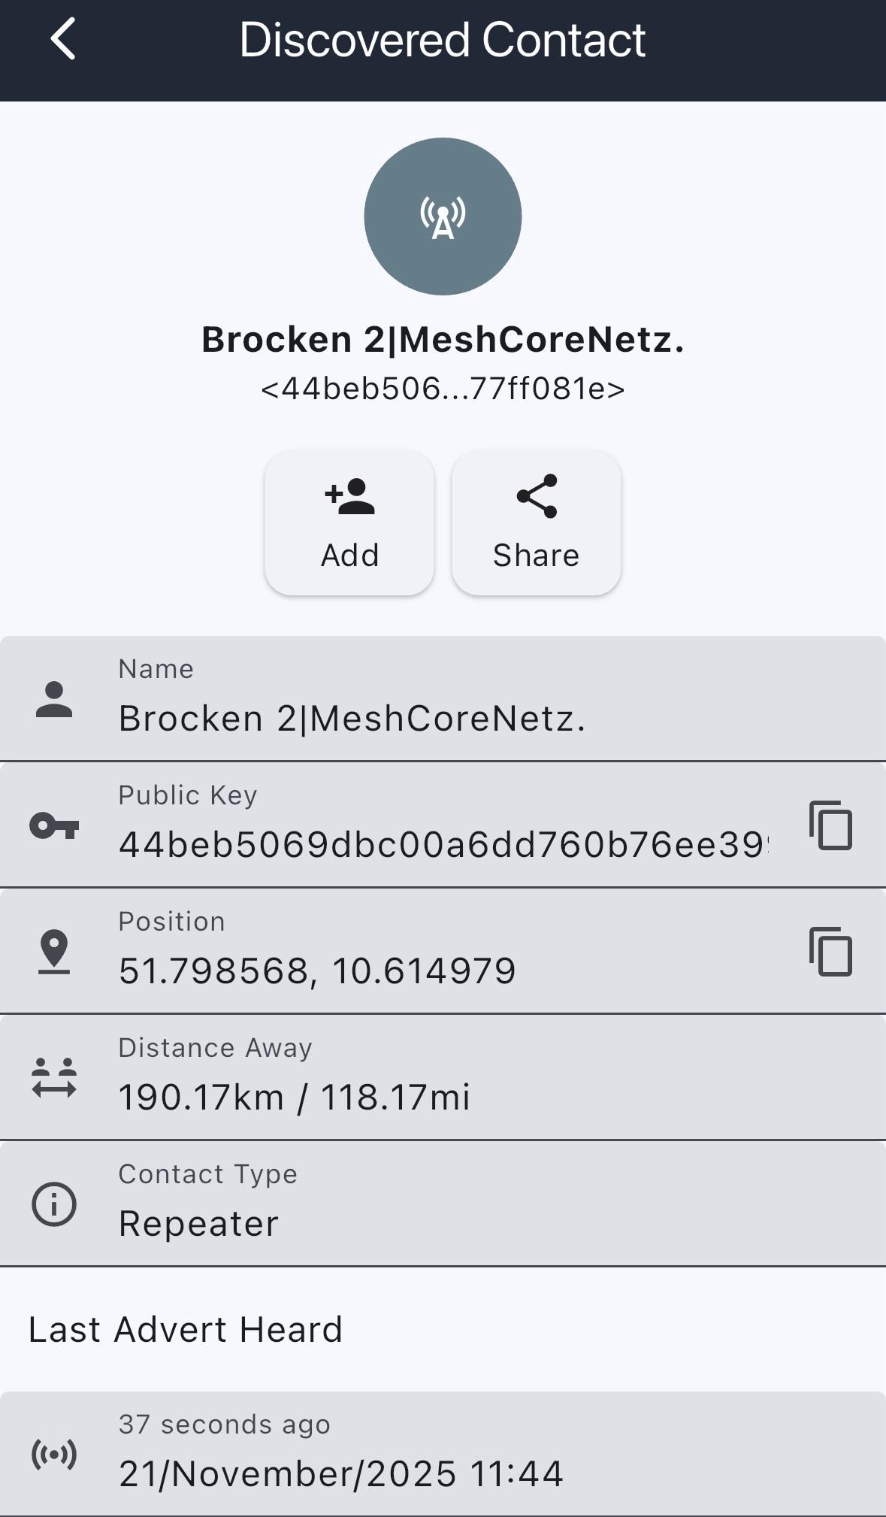
Task: Tap the location pin icon beside Position
Action: pos(54,952)
